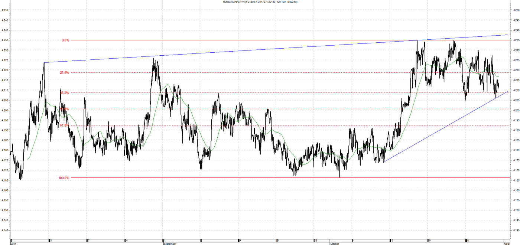Click the right end of green moving average
Screen dimensions: 520x245
(x=498, y=77)
